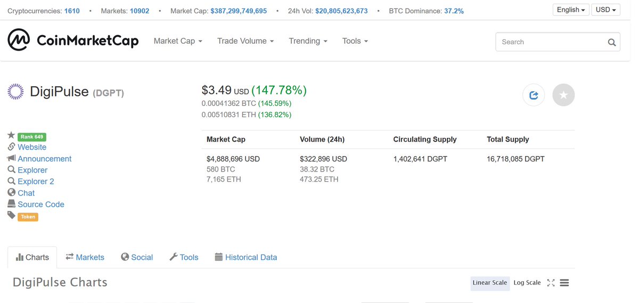The image size is (639, 303).
Task: Expand the Market Cap menu
Action: coord(178,41)
